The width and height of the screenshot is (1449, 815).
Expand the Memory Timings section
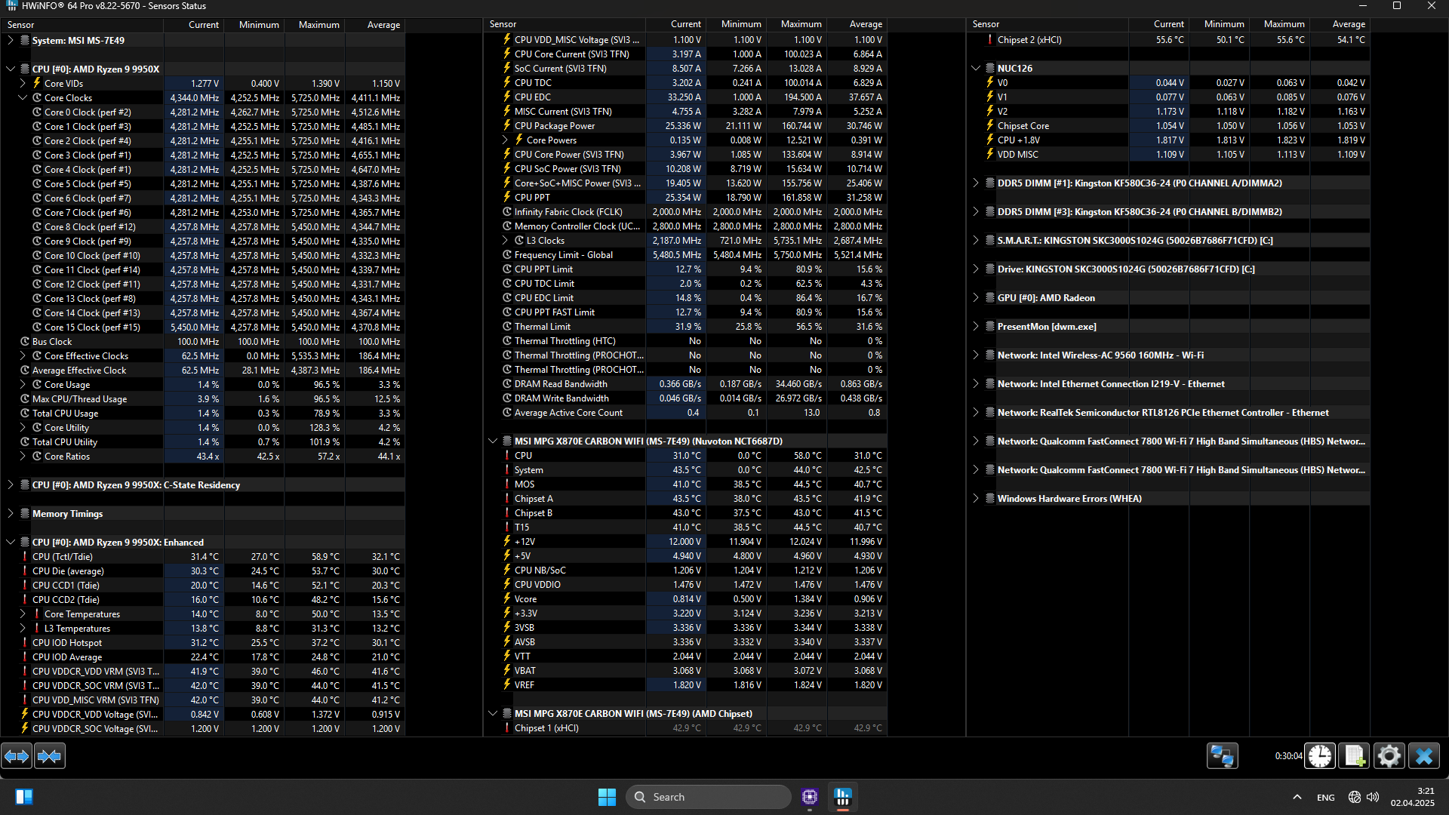click(11, 514)
